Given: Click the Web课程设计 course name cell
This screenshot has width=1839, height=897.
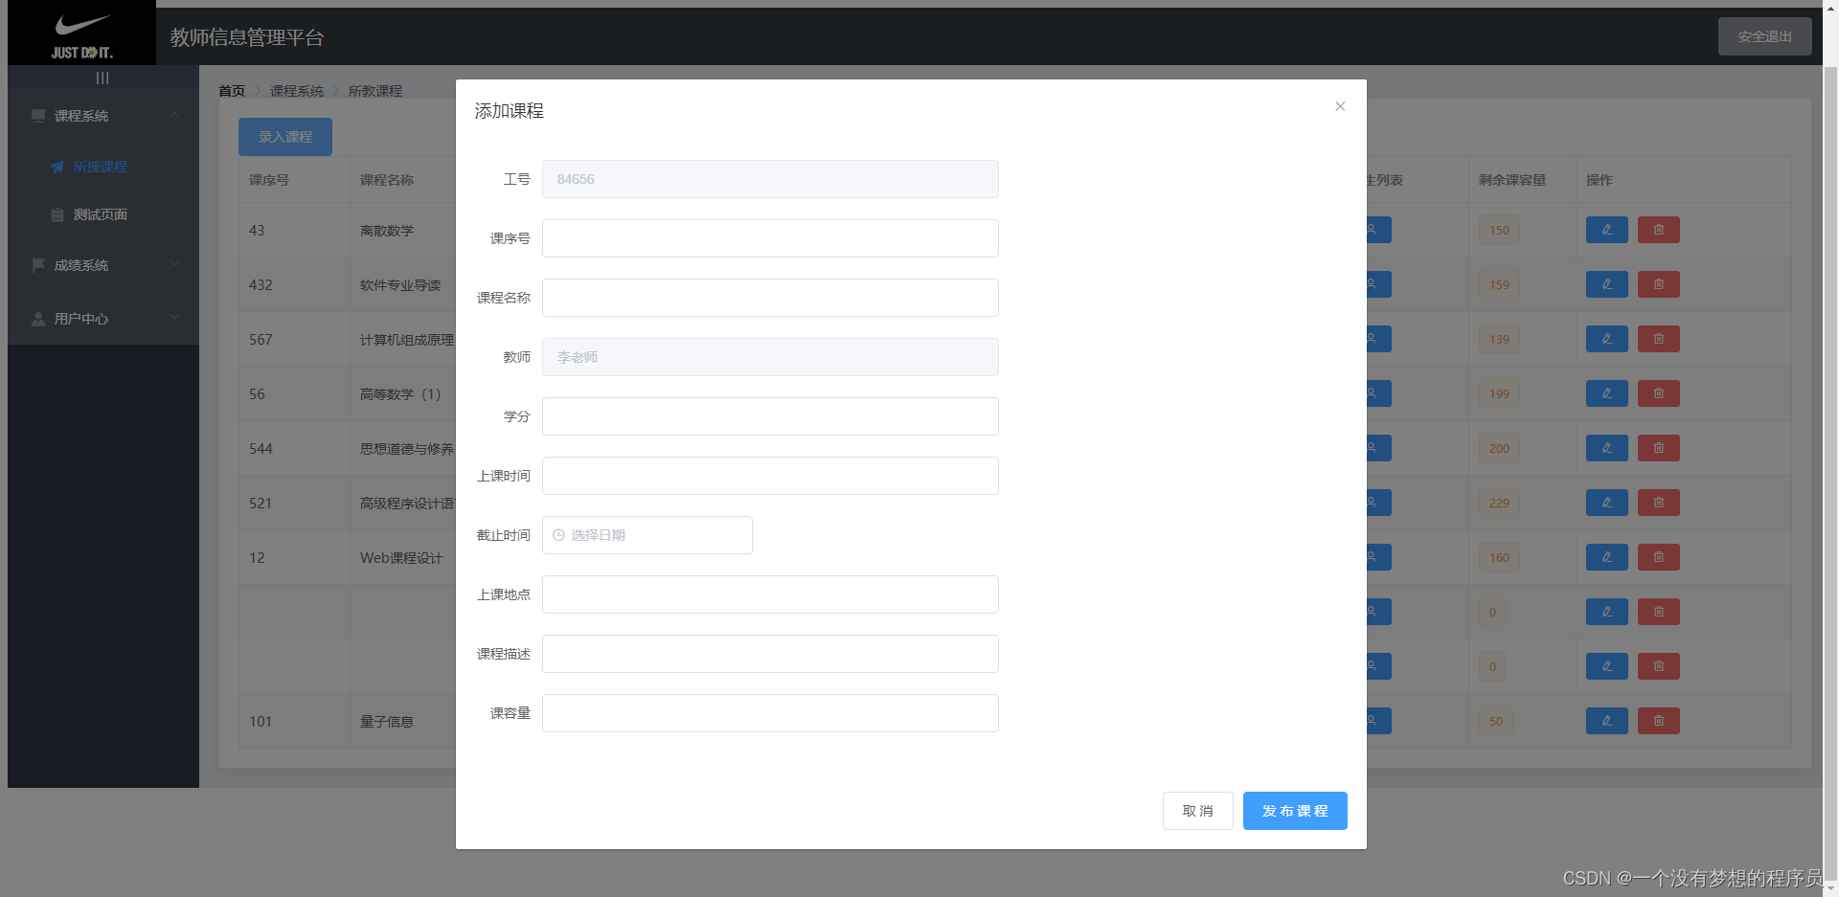Looking at the screenshot, I should pos(401,558).
